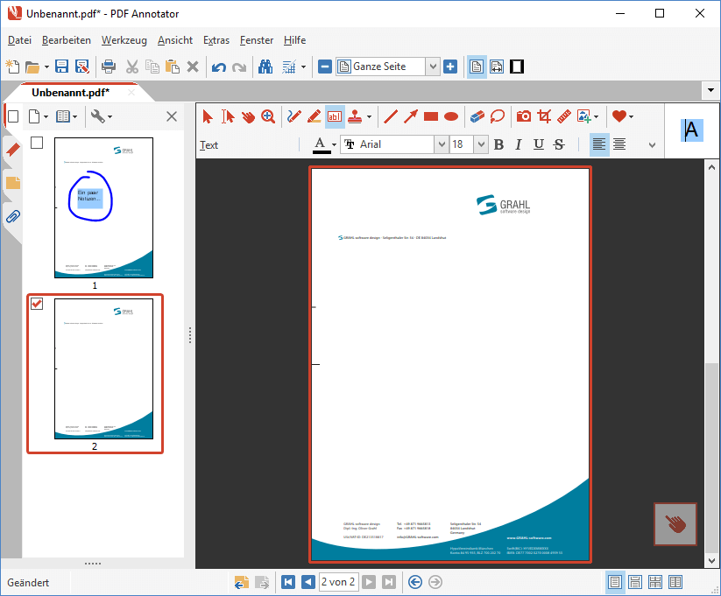
Task: Open the Werkzeug menu
Action: [x=124, y=40]
